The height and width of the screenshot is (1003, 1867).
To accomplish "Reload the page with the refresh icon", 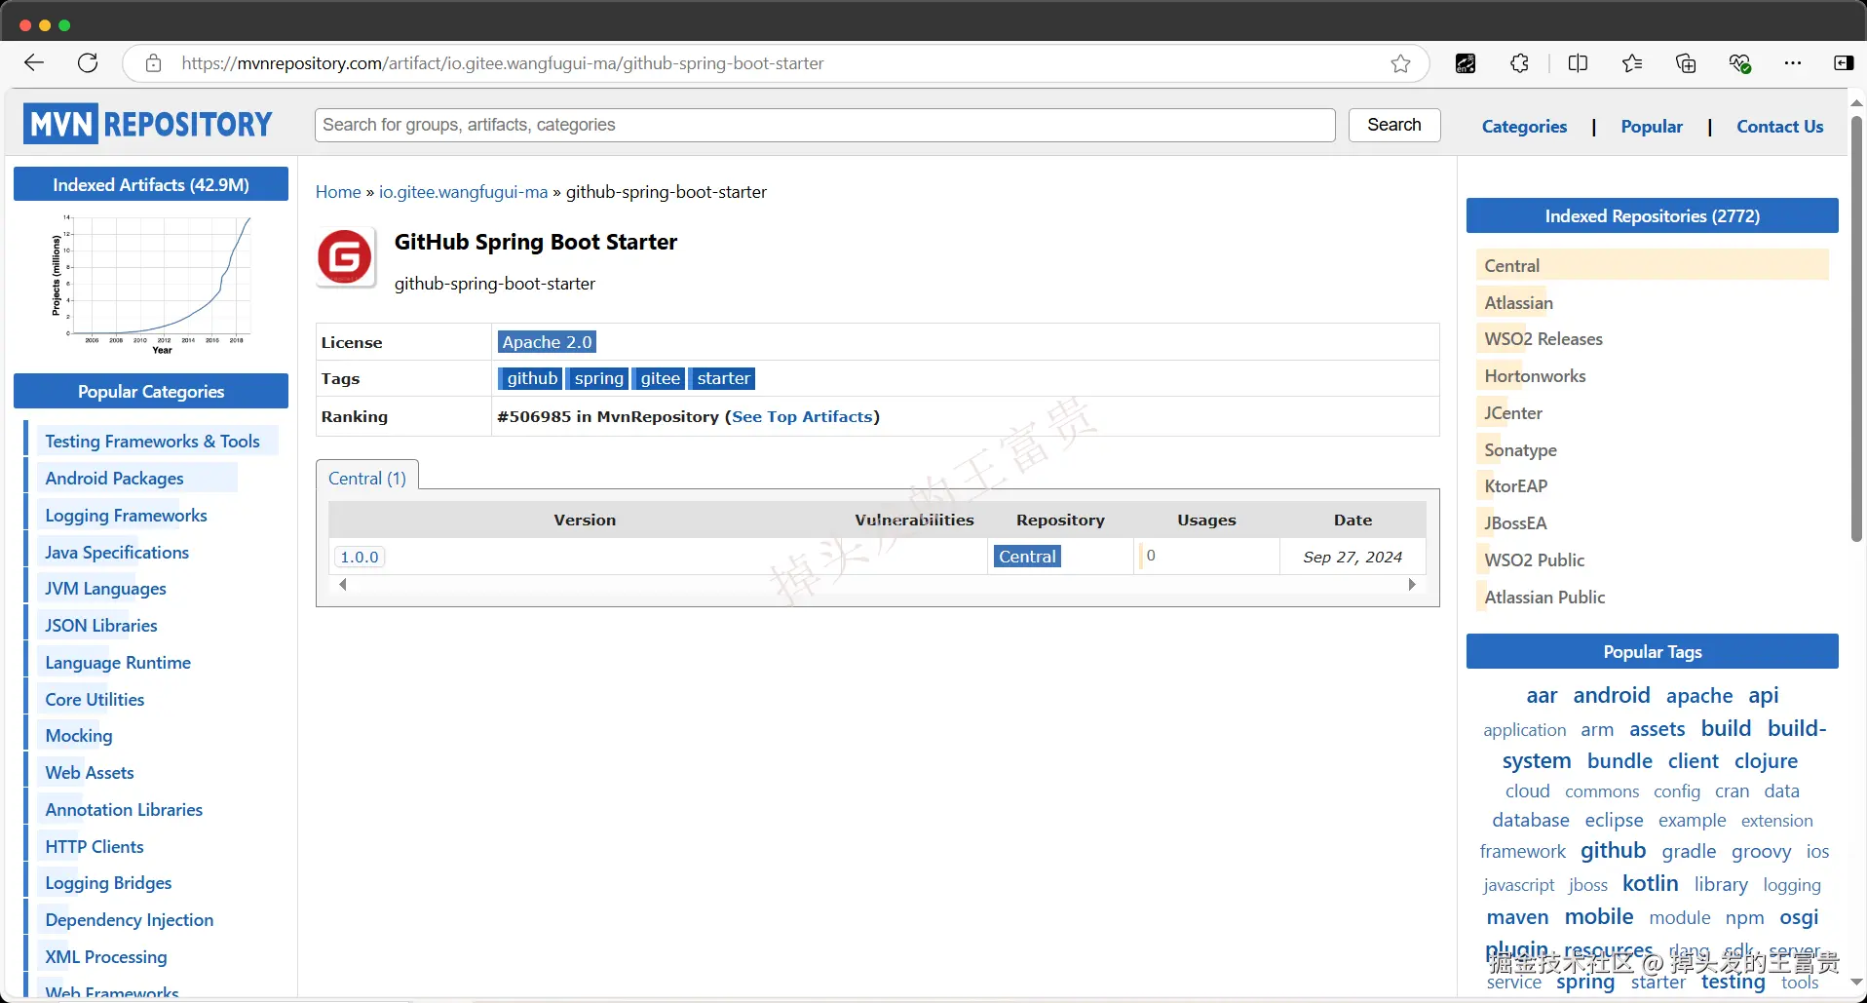I will (x=88, y=63).
